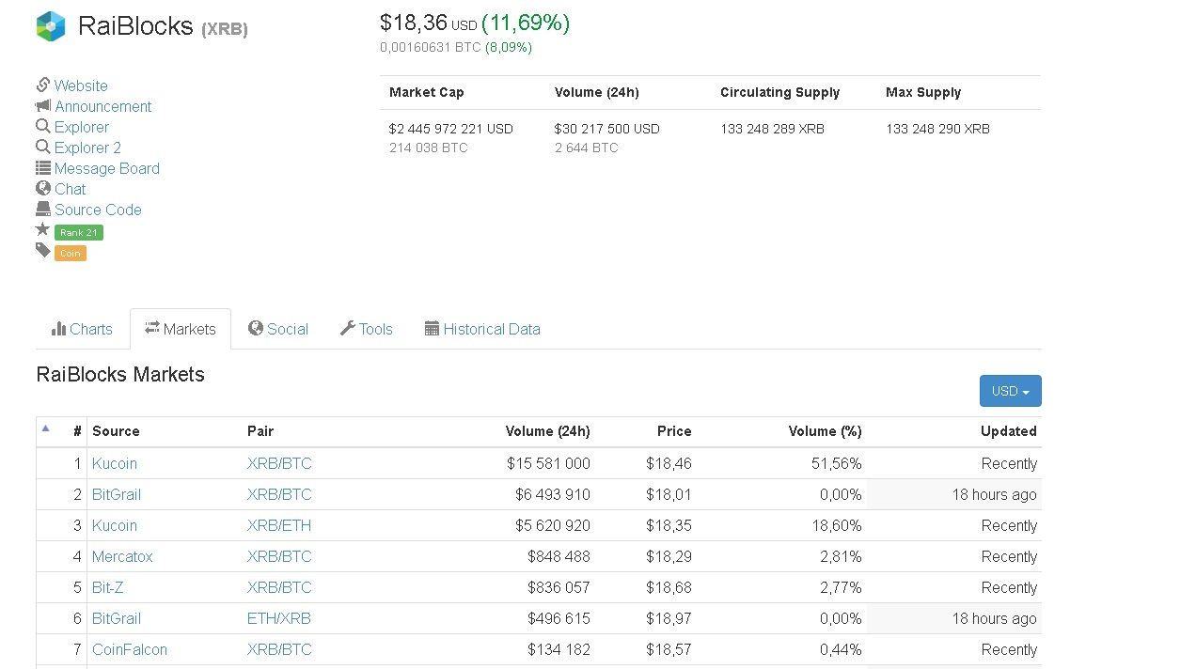
Task: Switch to the Charts tab
Action: 82,329
